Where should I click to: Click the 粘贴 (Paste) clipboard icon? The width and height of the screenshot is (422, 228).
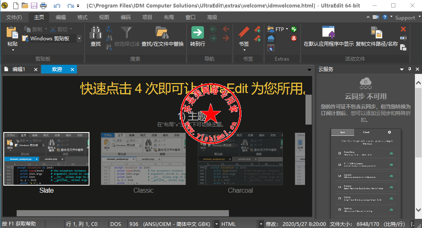[12, 32]
